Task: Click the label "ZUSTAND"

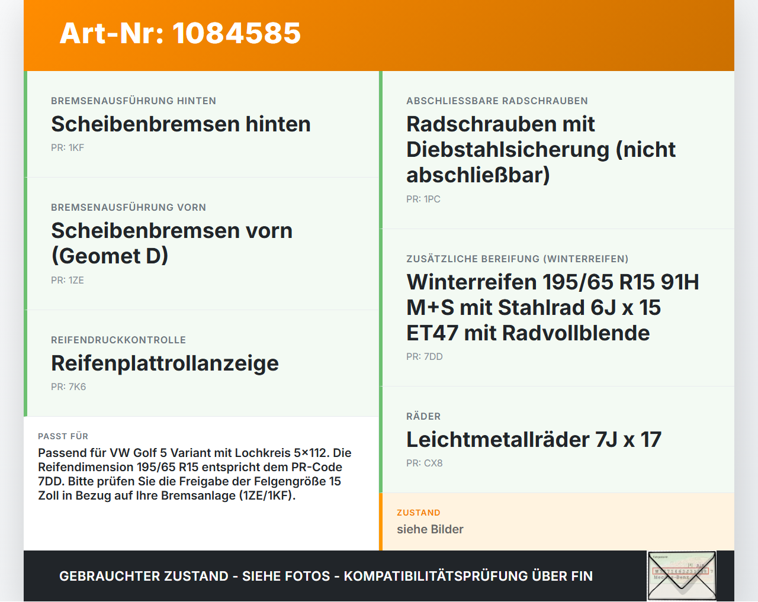Action: click(x=419, y=513)
